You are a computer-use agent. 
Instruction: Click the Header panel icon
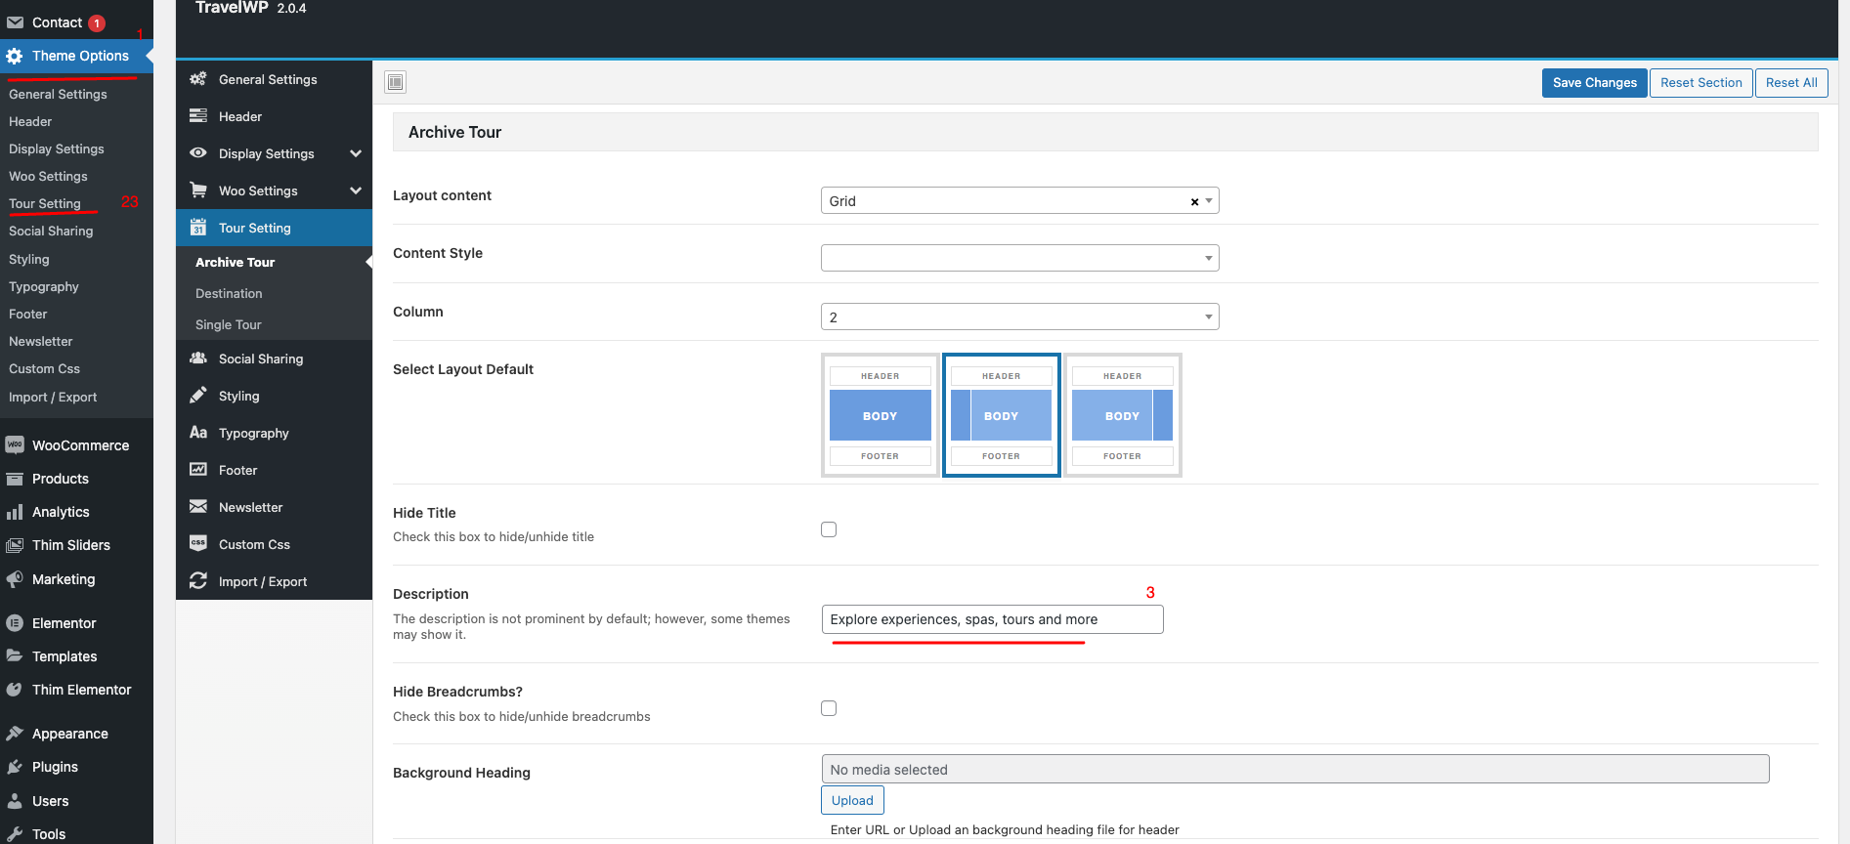[198, 116]
